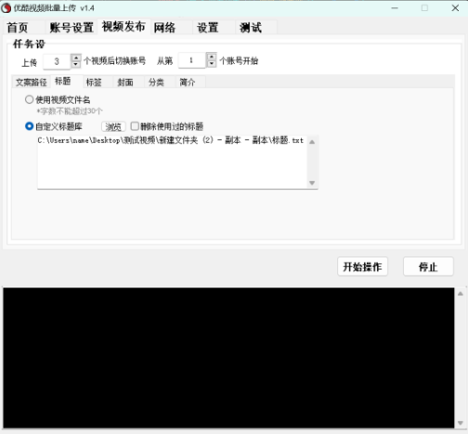468x434 pixels.
Task: Switch to the 账号设置 tab
Action: pyautogui.click(x=71, y=28)
